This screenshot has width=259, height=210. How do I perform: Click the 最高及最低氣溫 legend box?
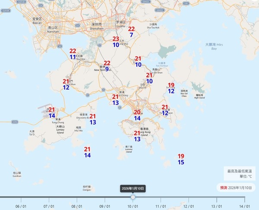tap(240, 174)
